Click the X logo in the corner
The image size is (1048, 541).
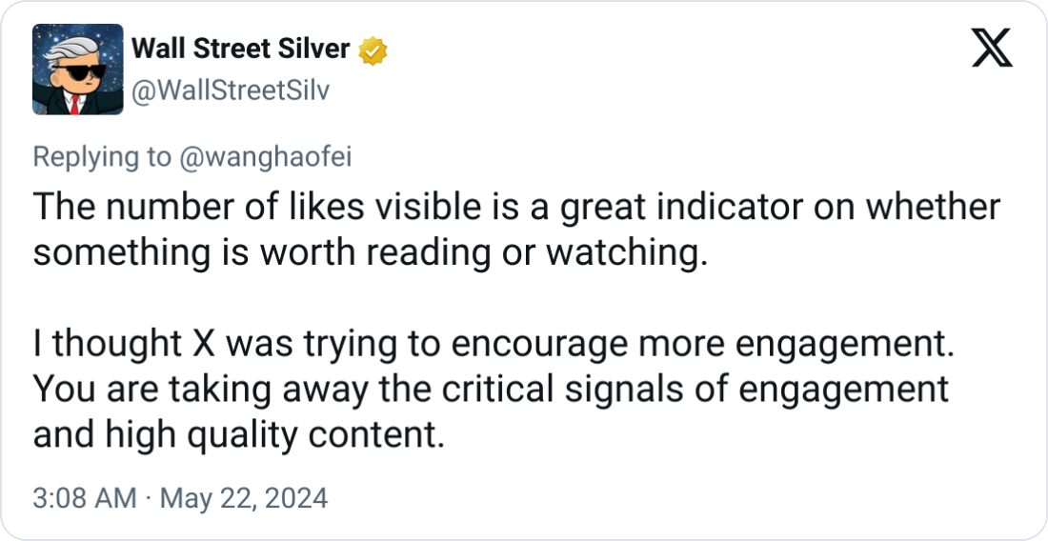coord(992,47)
